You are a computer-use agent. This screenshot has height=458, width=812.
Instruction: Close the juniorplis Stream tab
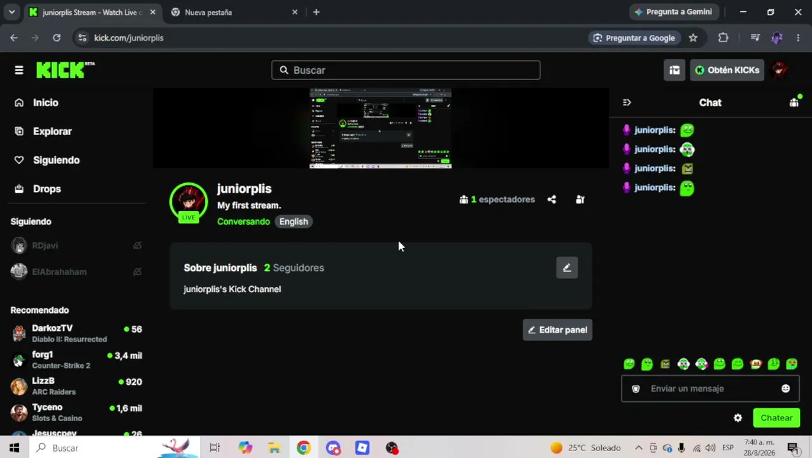pos(153,12)
